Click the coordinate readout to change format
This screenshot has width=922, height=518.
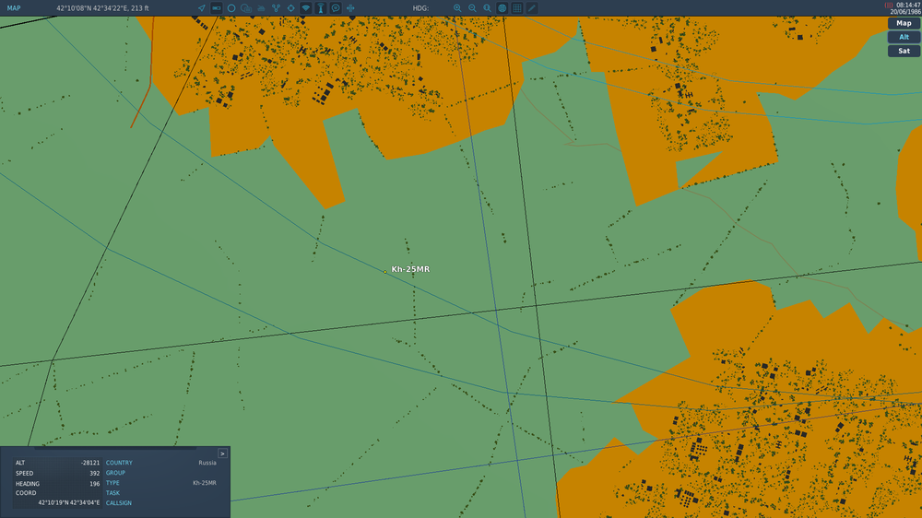pos(103,8)
